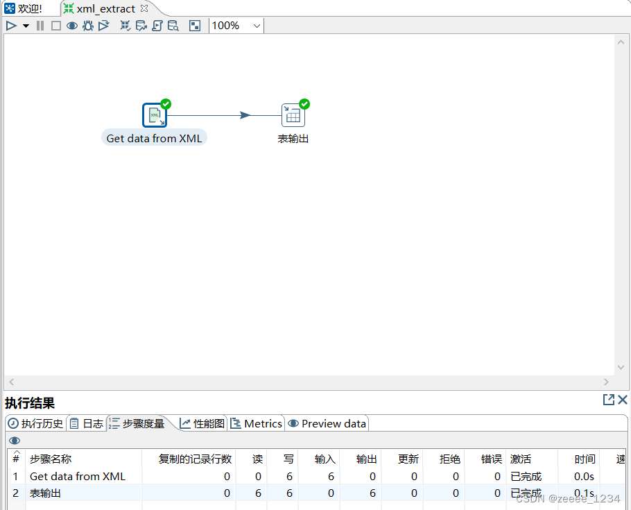This screenshot has width=631, height=510.
Task: Preview the transformation output
Action: click(x=71, y=26)
